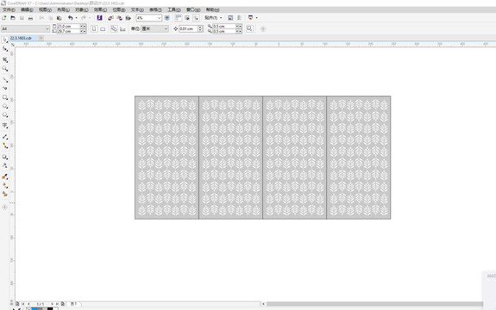Click the Save icon
Viewport: 496px width, 310px height.
22,18
